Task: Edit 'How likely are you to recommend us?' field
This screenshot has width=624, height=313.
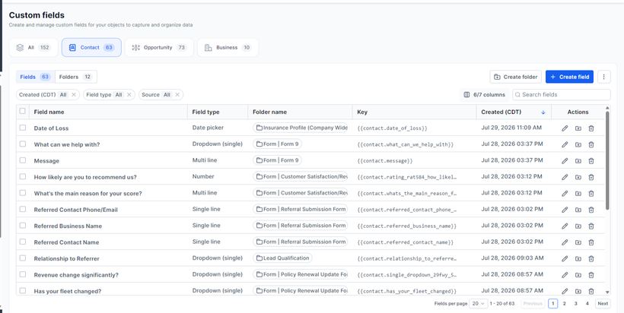Action: pyautogui.click(x=565, y=177)
